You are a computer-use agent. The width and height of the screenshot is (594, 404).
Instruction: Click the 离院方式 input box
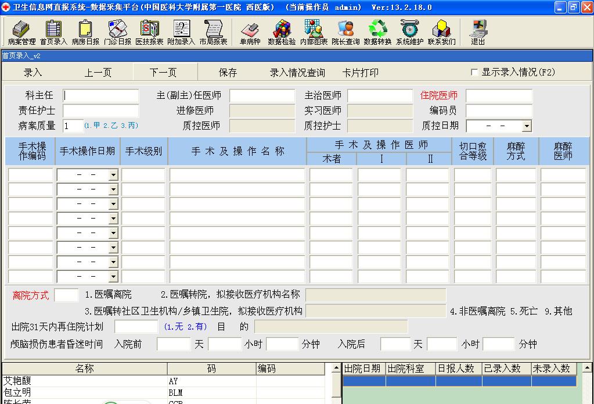click(66, 295)
